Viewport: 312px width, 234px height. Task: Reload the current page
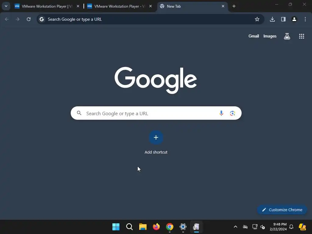29,19
